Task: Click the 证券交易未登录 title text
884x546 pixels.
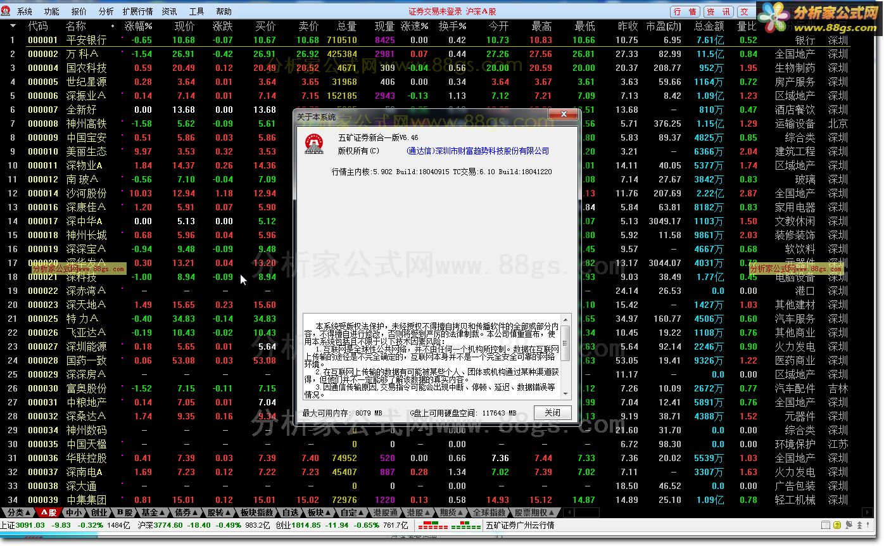Action: point(435,11)
